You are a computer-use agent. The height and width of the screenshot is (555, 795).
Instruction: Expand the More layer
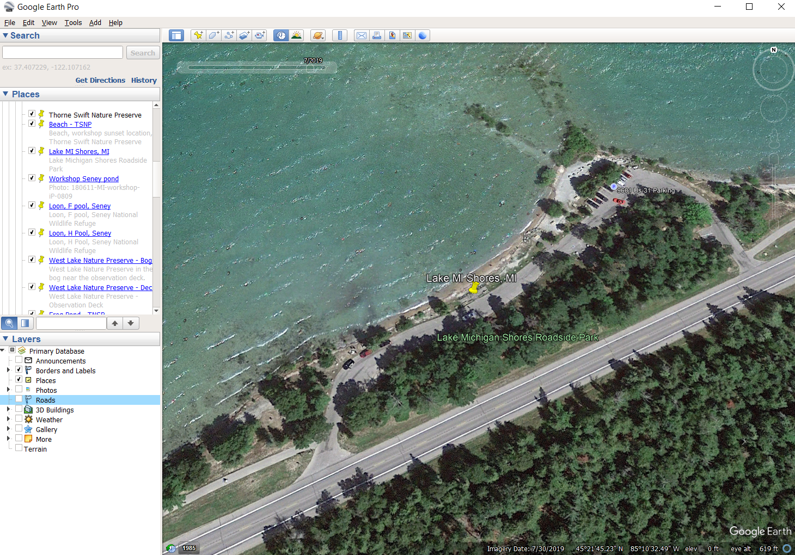(8, 439)
